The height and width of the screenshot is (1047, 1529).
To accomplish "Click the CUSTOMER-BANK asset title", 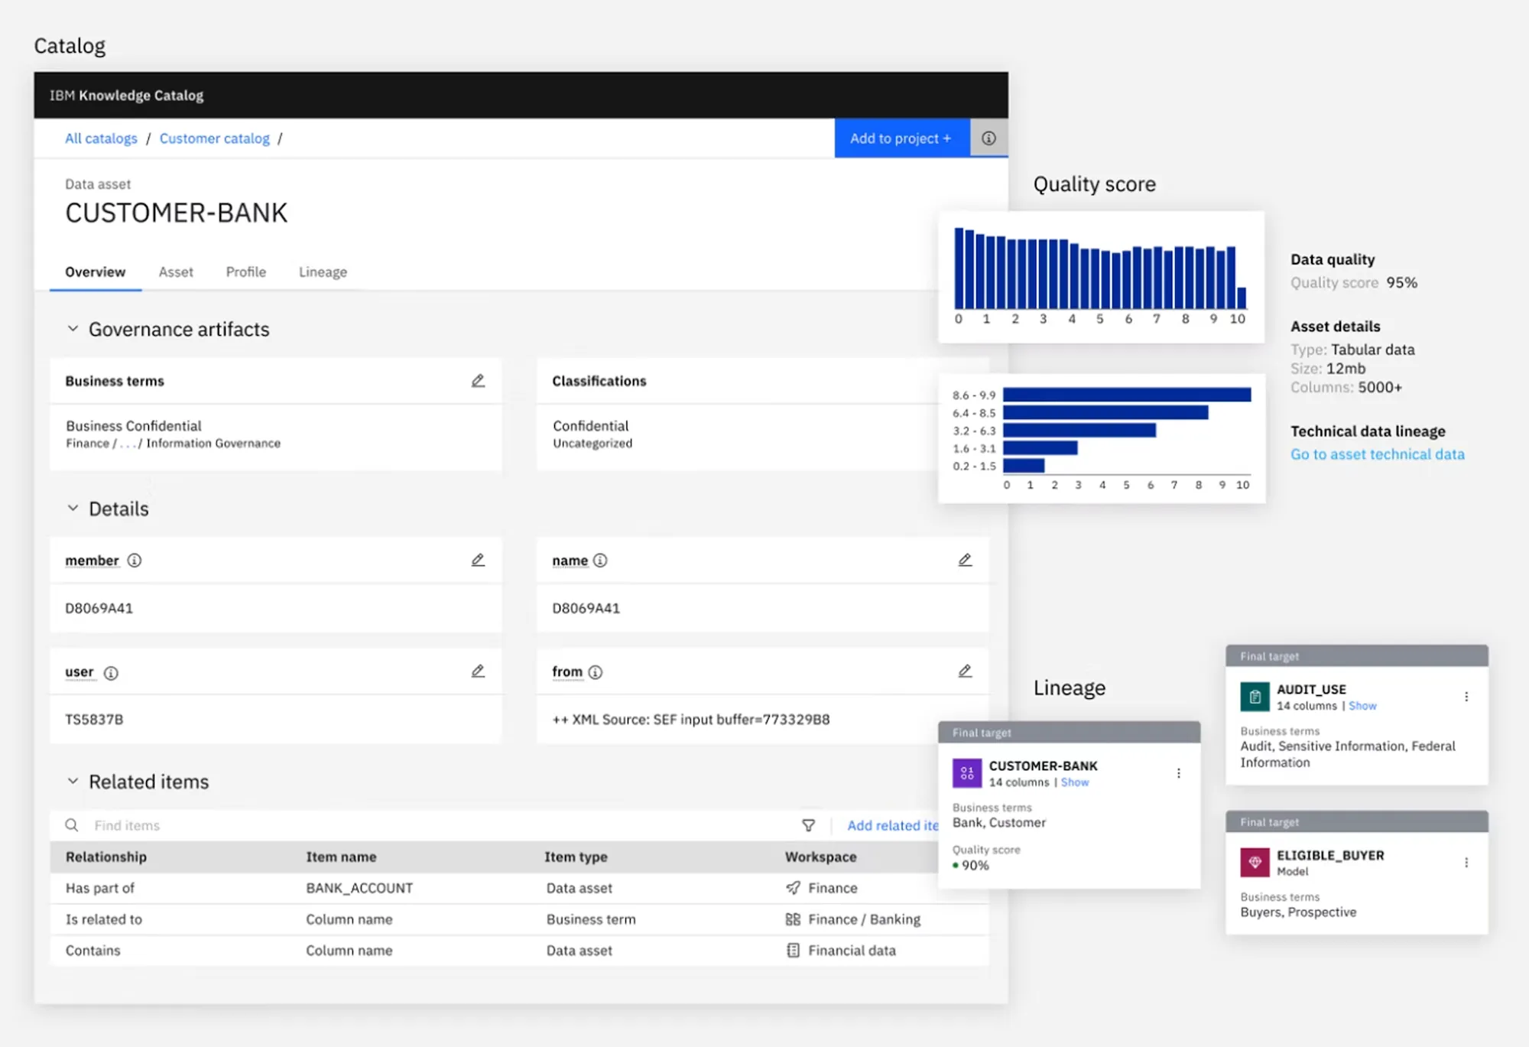I will 177,213.
